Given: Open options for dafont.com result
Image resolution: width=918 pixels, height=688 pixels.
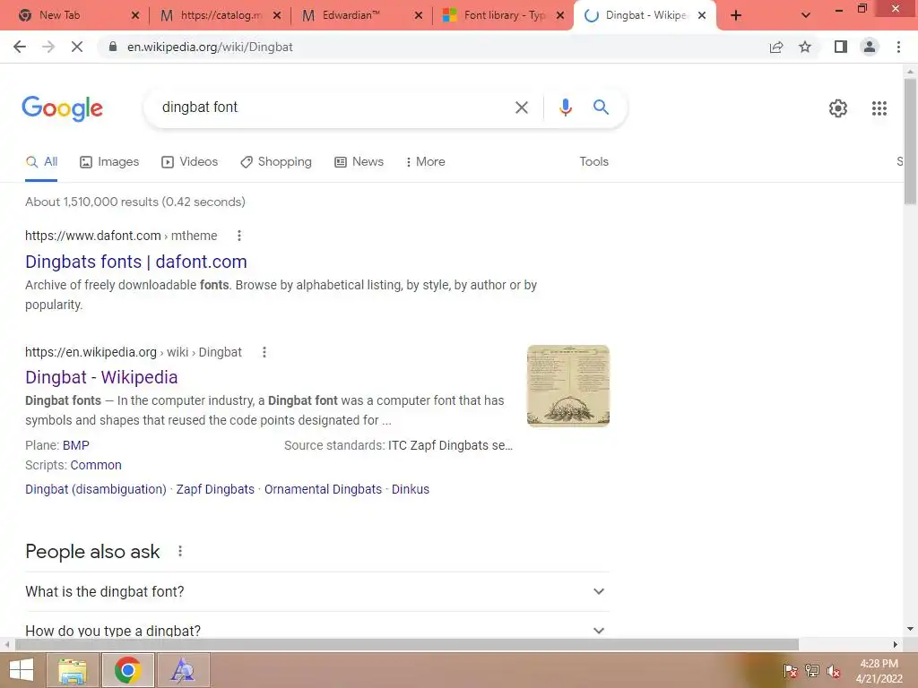Looking at the screenshot, I should tap(238, 236).
